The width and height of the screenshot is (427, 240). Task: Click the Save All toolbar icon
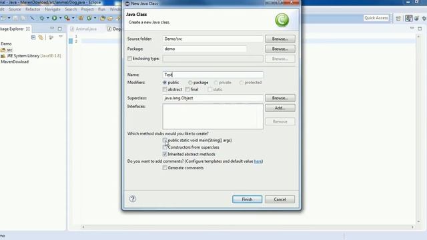[23, 18]
